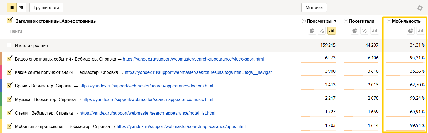Image resolution: width=428 pixels, height=133 pixels.
Task: Uncheck the Заголовок страницы header checkbox
Action: (10, 20)
